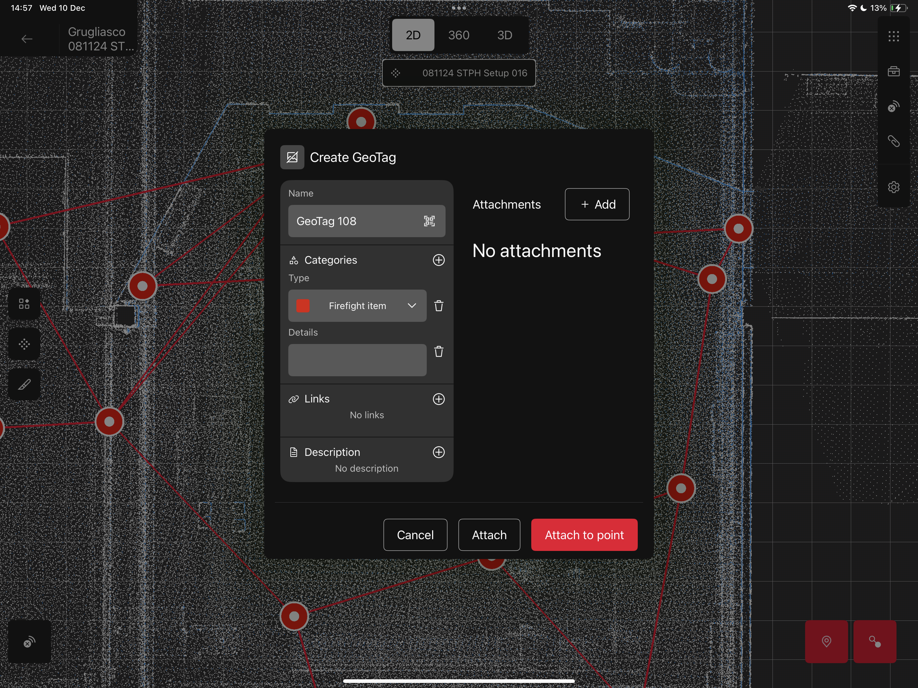Open the toolbox icon in right sidebar
This screenshot has height=688, width=918.
coord(893,71)
